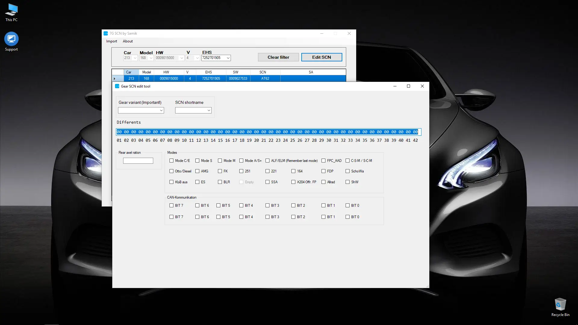Click the 7G SCN window title icon

coord(106,33)
